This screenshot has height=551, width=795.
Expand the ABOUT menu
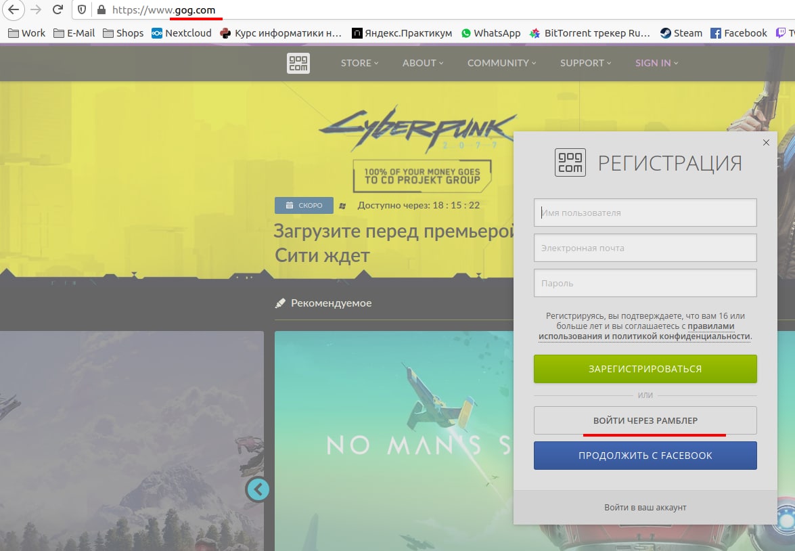pos(423,63)
